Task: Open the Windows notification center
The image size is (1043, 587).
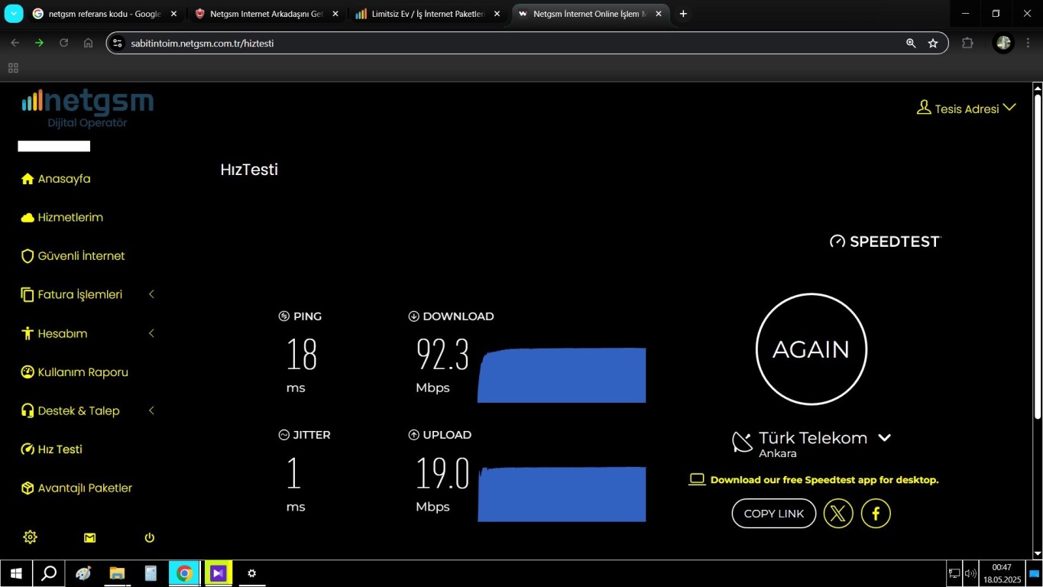Action: (1033, 573)
